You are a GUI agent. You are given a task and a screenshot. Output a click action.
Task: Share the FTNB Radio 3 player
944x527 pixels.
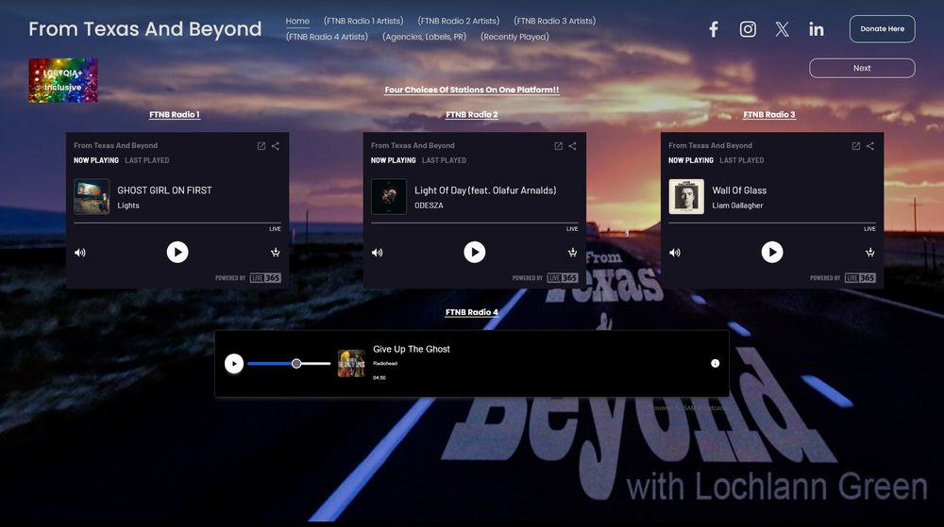(870, 146)
